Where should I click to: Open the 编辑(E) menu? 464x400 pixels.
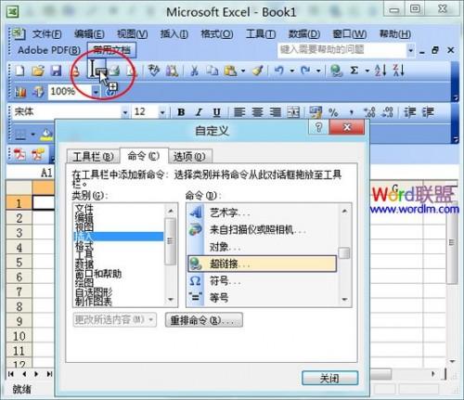89,33
